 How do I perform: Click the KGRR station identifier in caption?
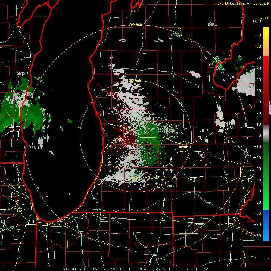[x=160, y=269]
